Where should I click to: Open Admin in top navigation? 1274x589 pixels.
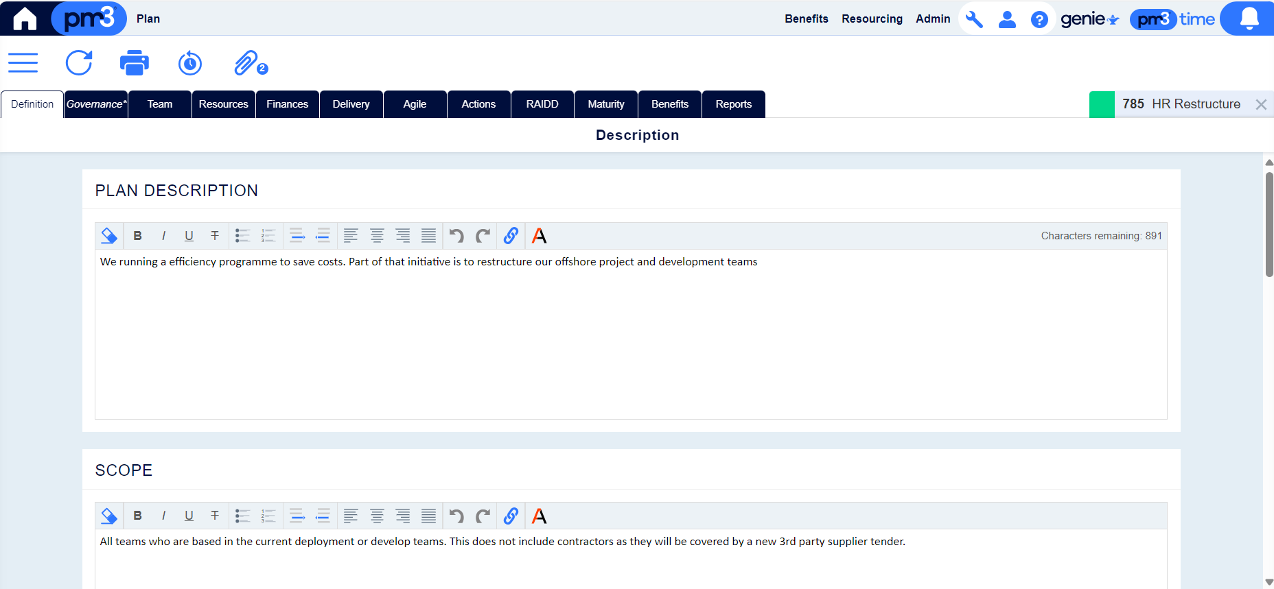(x=933, y=19)
